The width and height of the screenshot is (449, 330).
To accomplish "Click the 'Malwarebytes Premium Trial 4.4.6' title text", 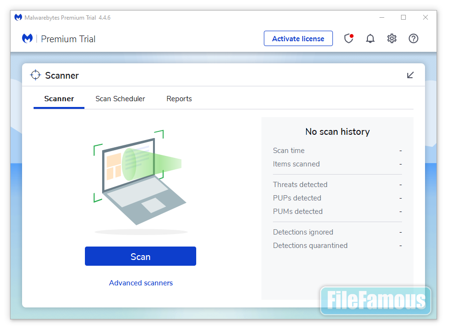I will tap(67, 18).
